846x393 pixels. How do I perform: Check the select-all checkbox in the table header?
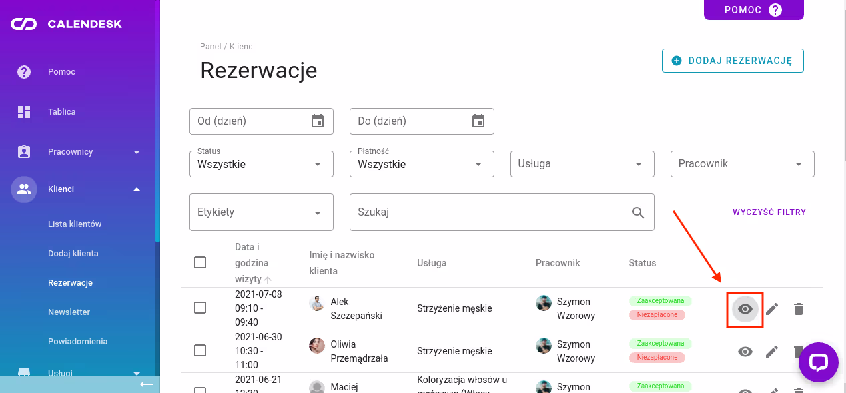[x=200, y=262]
